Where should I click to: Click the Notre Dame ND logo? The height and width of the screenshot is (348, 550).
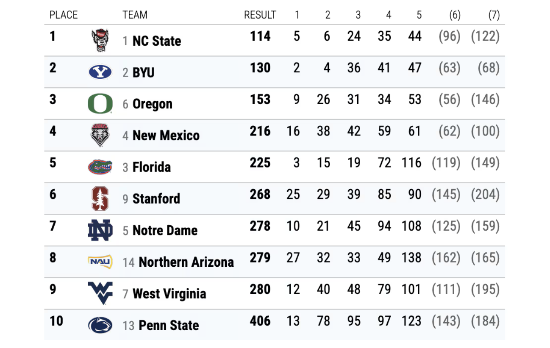[x=100, y=230]
